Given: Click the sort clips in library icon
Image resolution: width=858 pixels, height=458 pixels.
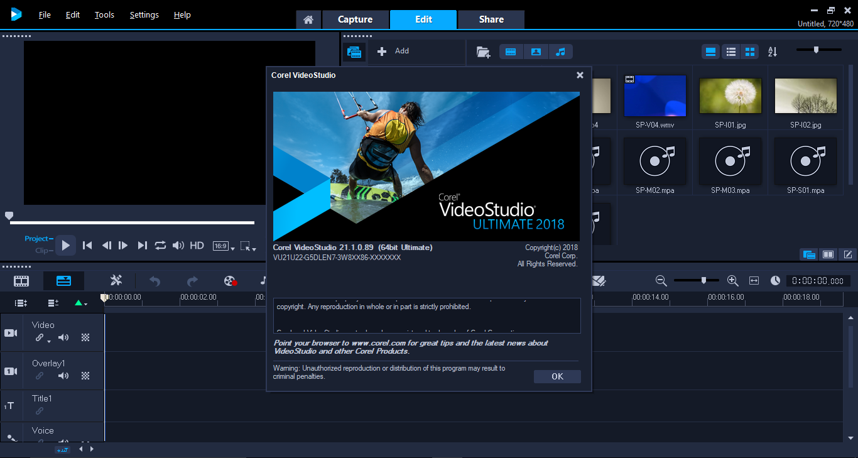Looking at the screenshot, I should [x=773, y=52].
